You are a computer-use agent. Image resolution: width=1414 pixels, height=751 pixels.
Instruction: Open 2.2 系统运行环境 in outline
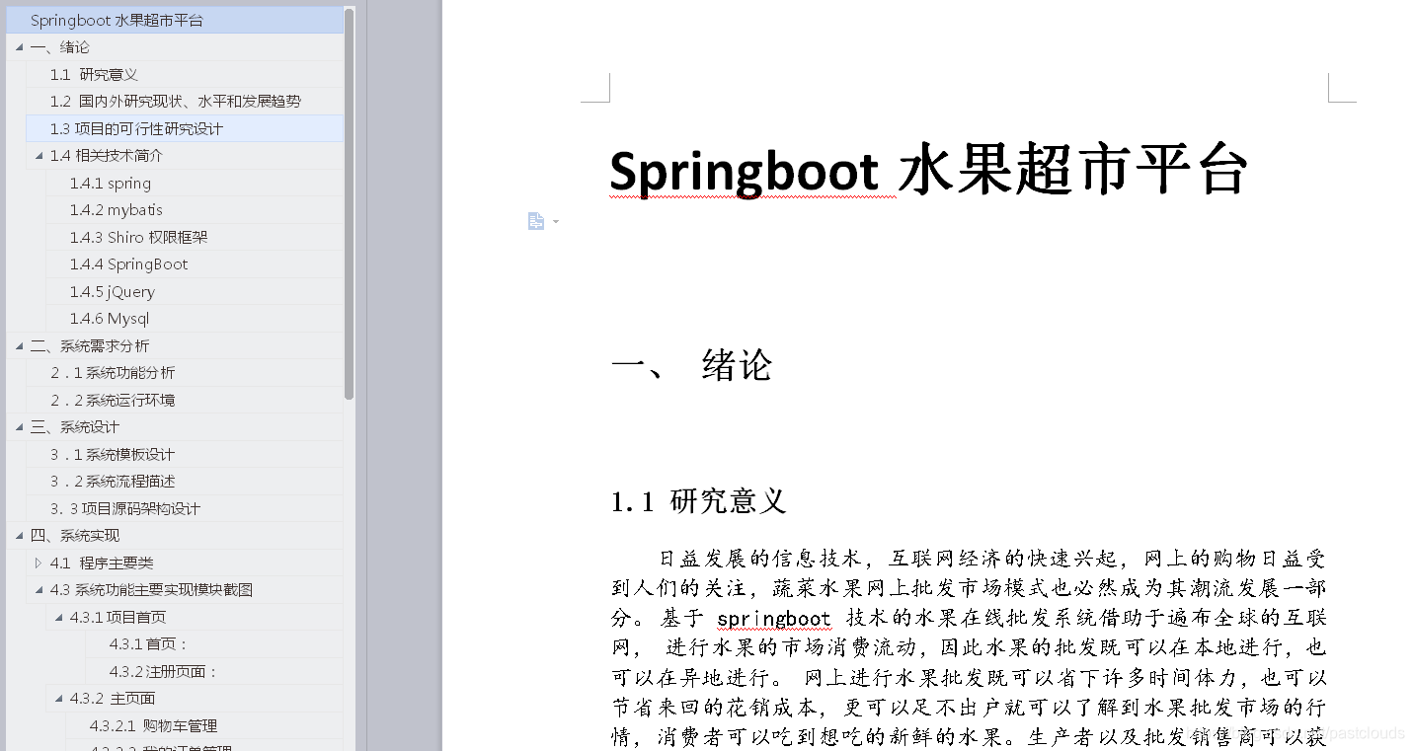[185, 400]
